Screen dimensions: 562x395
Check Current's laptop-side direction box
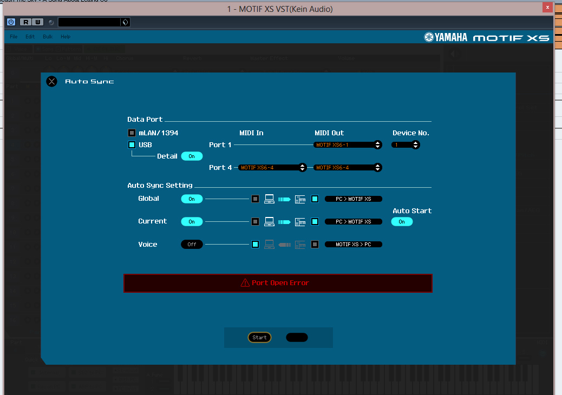255,222
